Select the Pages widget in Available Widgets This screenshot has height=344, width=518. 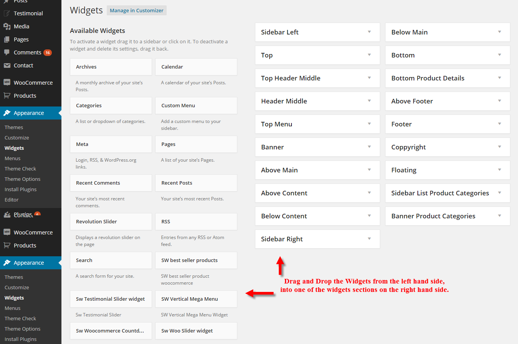(196, 144)
